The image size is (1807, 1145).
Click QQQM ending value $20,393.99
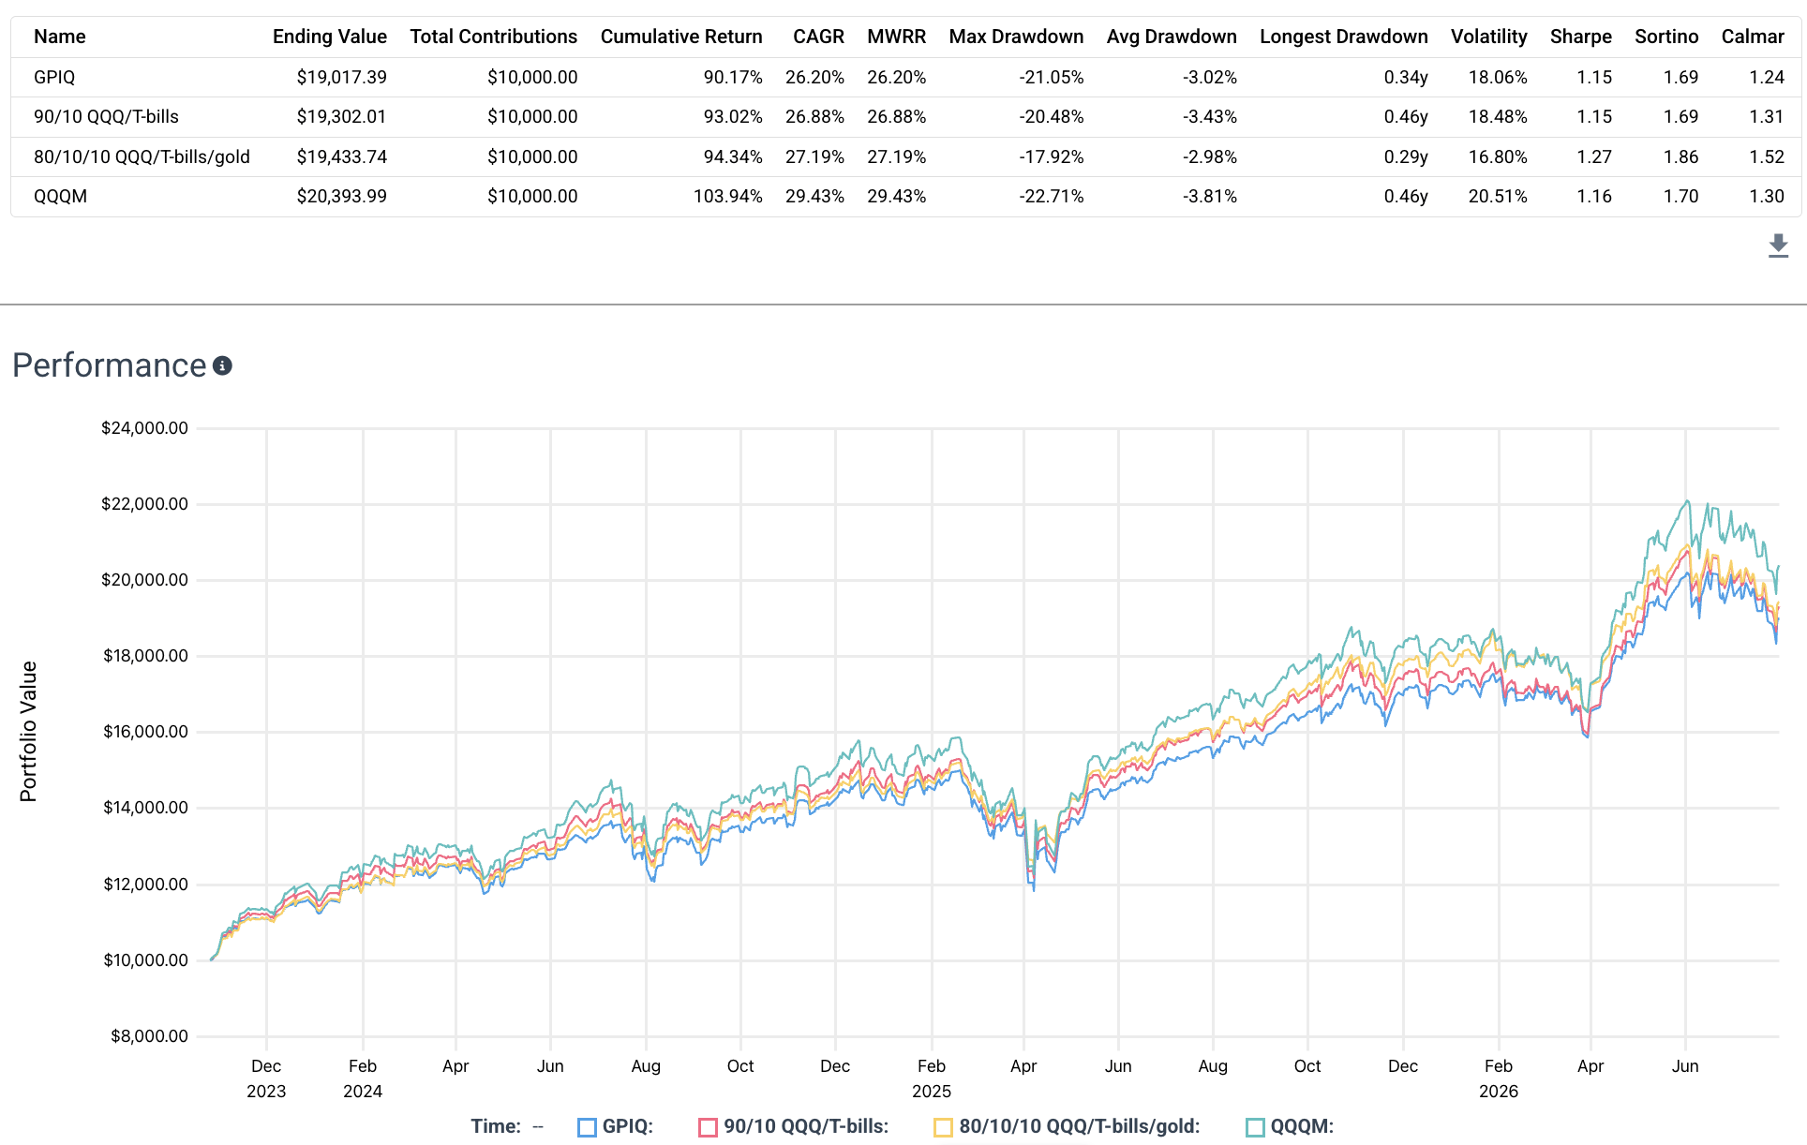pyautogui.click(x=342, y=196)
